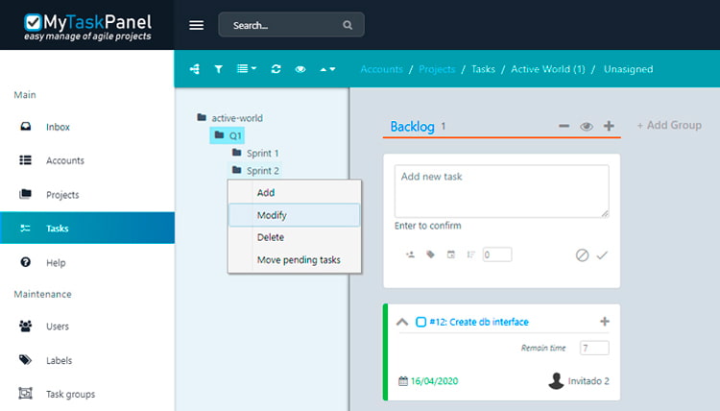Refresh tasks with the sync icon
The width and height of the screenshot is (720, 411).
[276, 69]
